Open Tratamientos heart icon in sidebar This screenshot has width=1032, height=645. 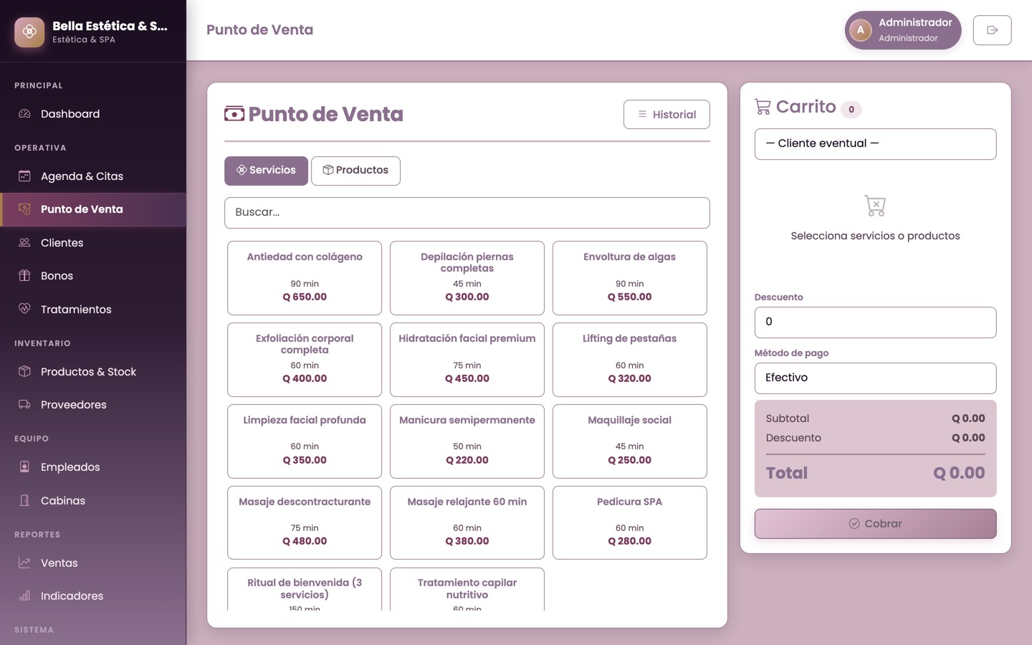pyautogui.click(x=24, y=309)
